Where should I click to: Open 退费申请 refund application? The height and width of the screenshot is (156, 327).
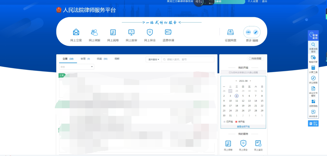[168, 35]
